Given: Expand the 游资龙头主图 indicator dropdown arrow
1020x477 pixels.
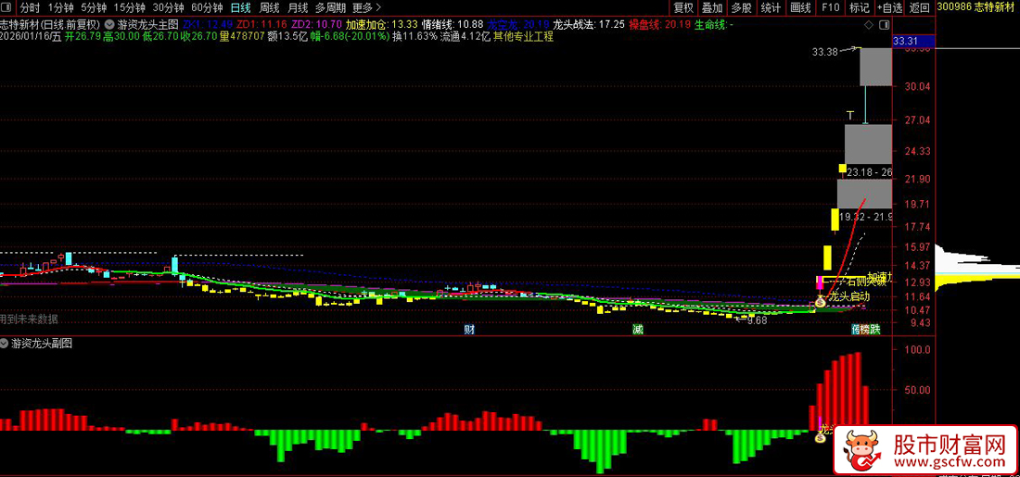Looking at the screenshot, I should pyautogui.click(x=111, y=24).
